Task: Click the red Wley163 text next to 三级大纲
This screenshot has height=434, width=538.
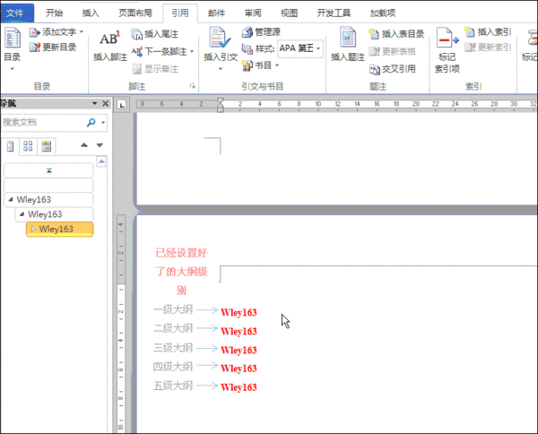Action: [239, 351]
